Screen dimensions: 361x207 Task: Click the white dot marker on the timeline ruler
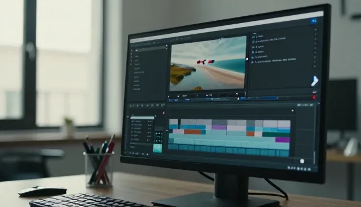293,111
